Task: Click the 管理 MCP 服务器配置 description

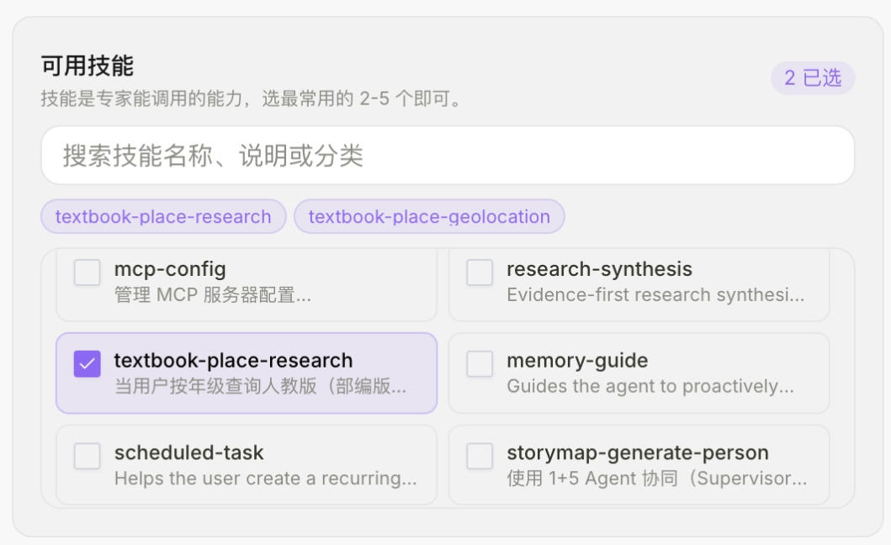Action: point(213,295)
